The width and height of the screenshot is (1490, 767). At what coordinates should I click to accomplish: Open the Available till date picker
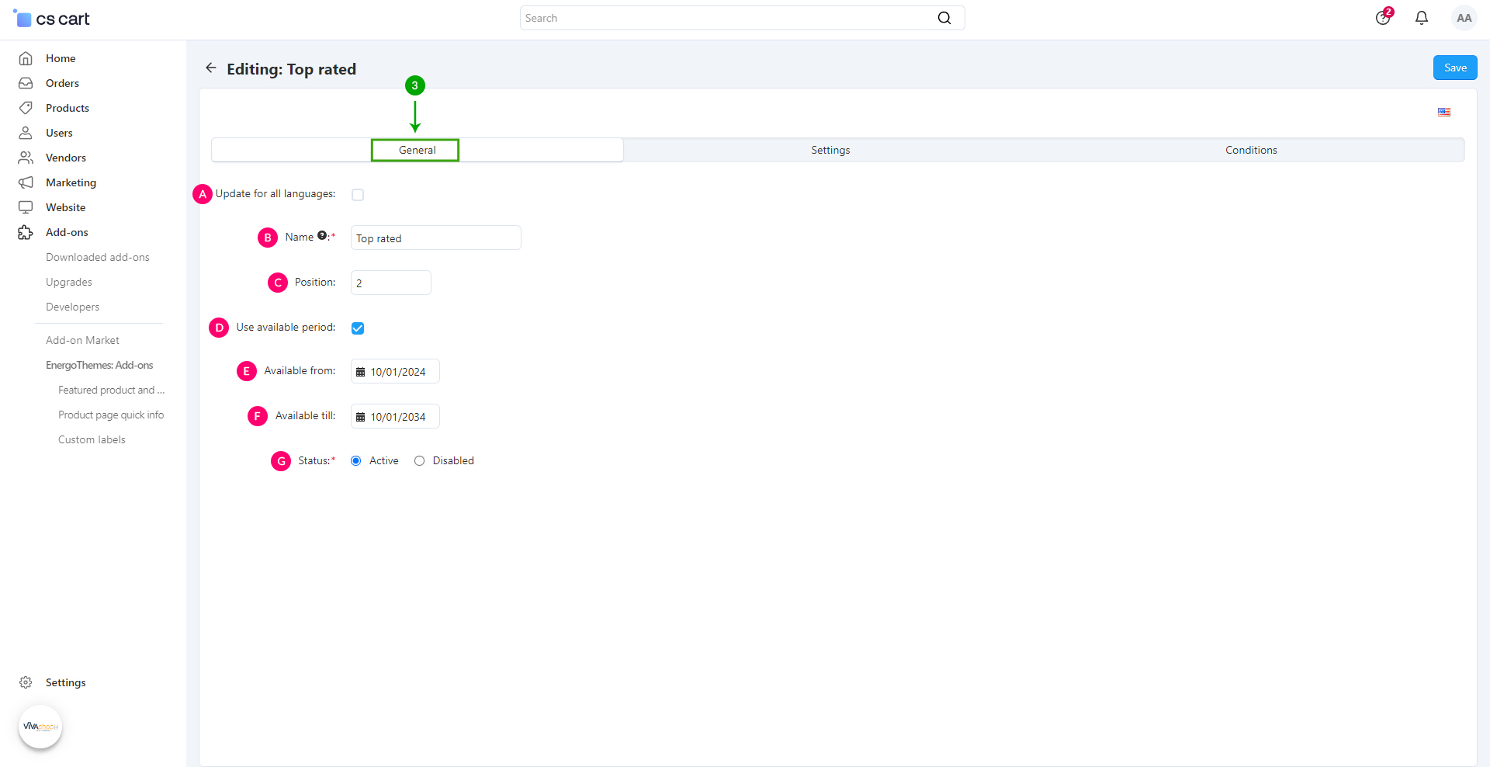click(x=396, y=417)
